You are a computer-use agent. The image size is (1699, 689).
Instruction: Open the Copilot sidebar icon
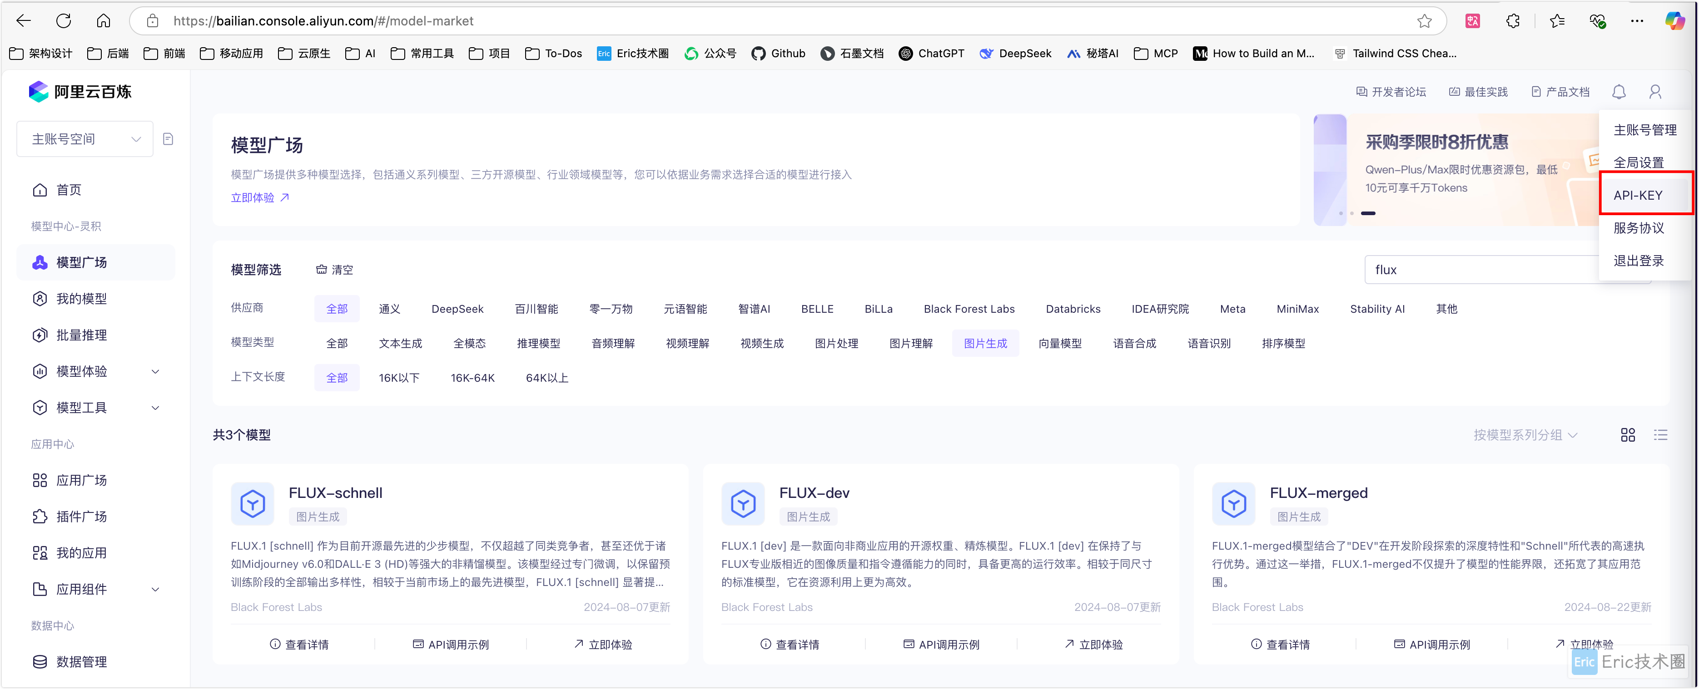(x=1674, y=21)
